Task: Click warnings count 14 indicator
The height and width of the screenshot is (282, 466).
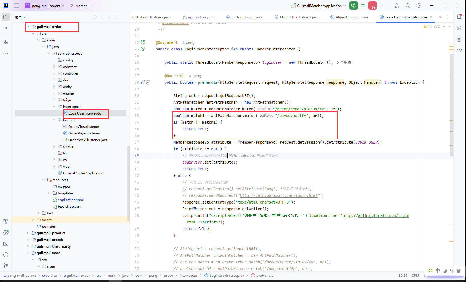Action: [x=428, y=27]
